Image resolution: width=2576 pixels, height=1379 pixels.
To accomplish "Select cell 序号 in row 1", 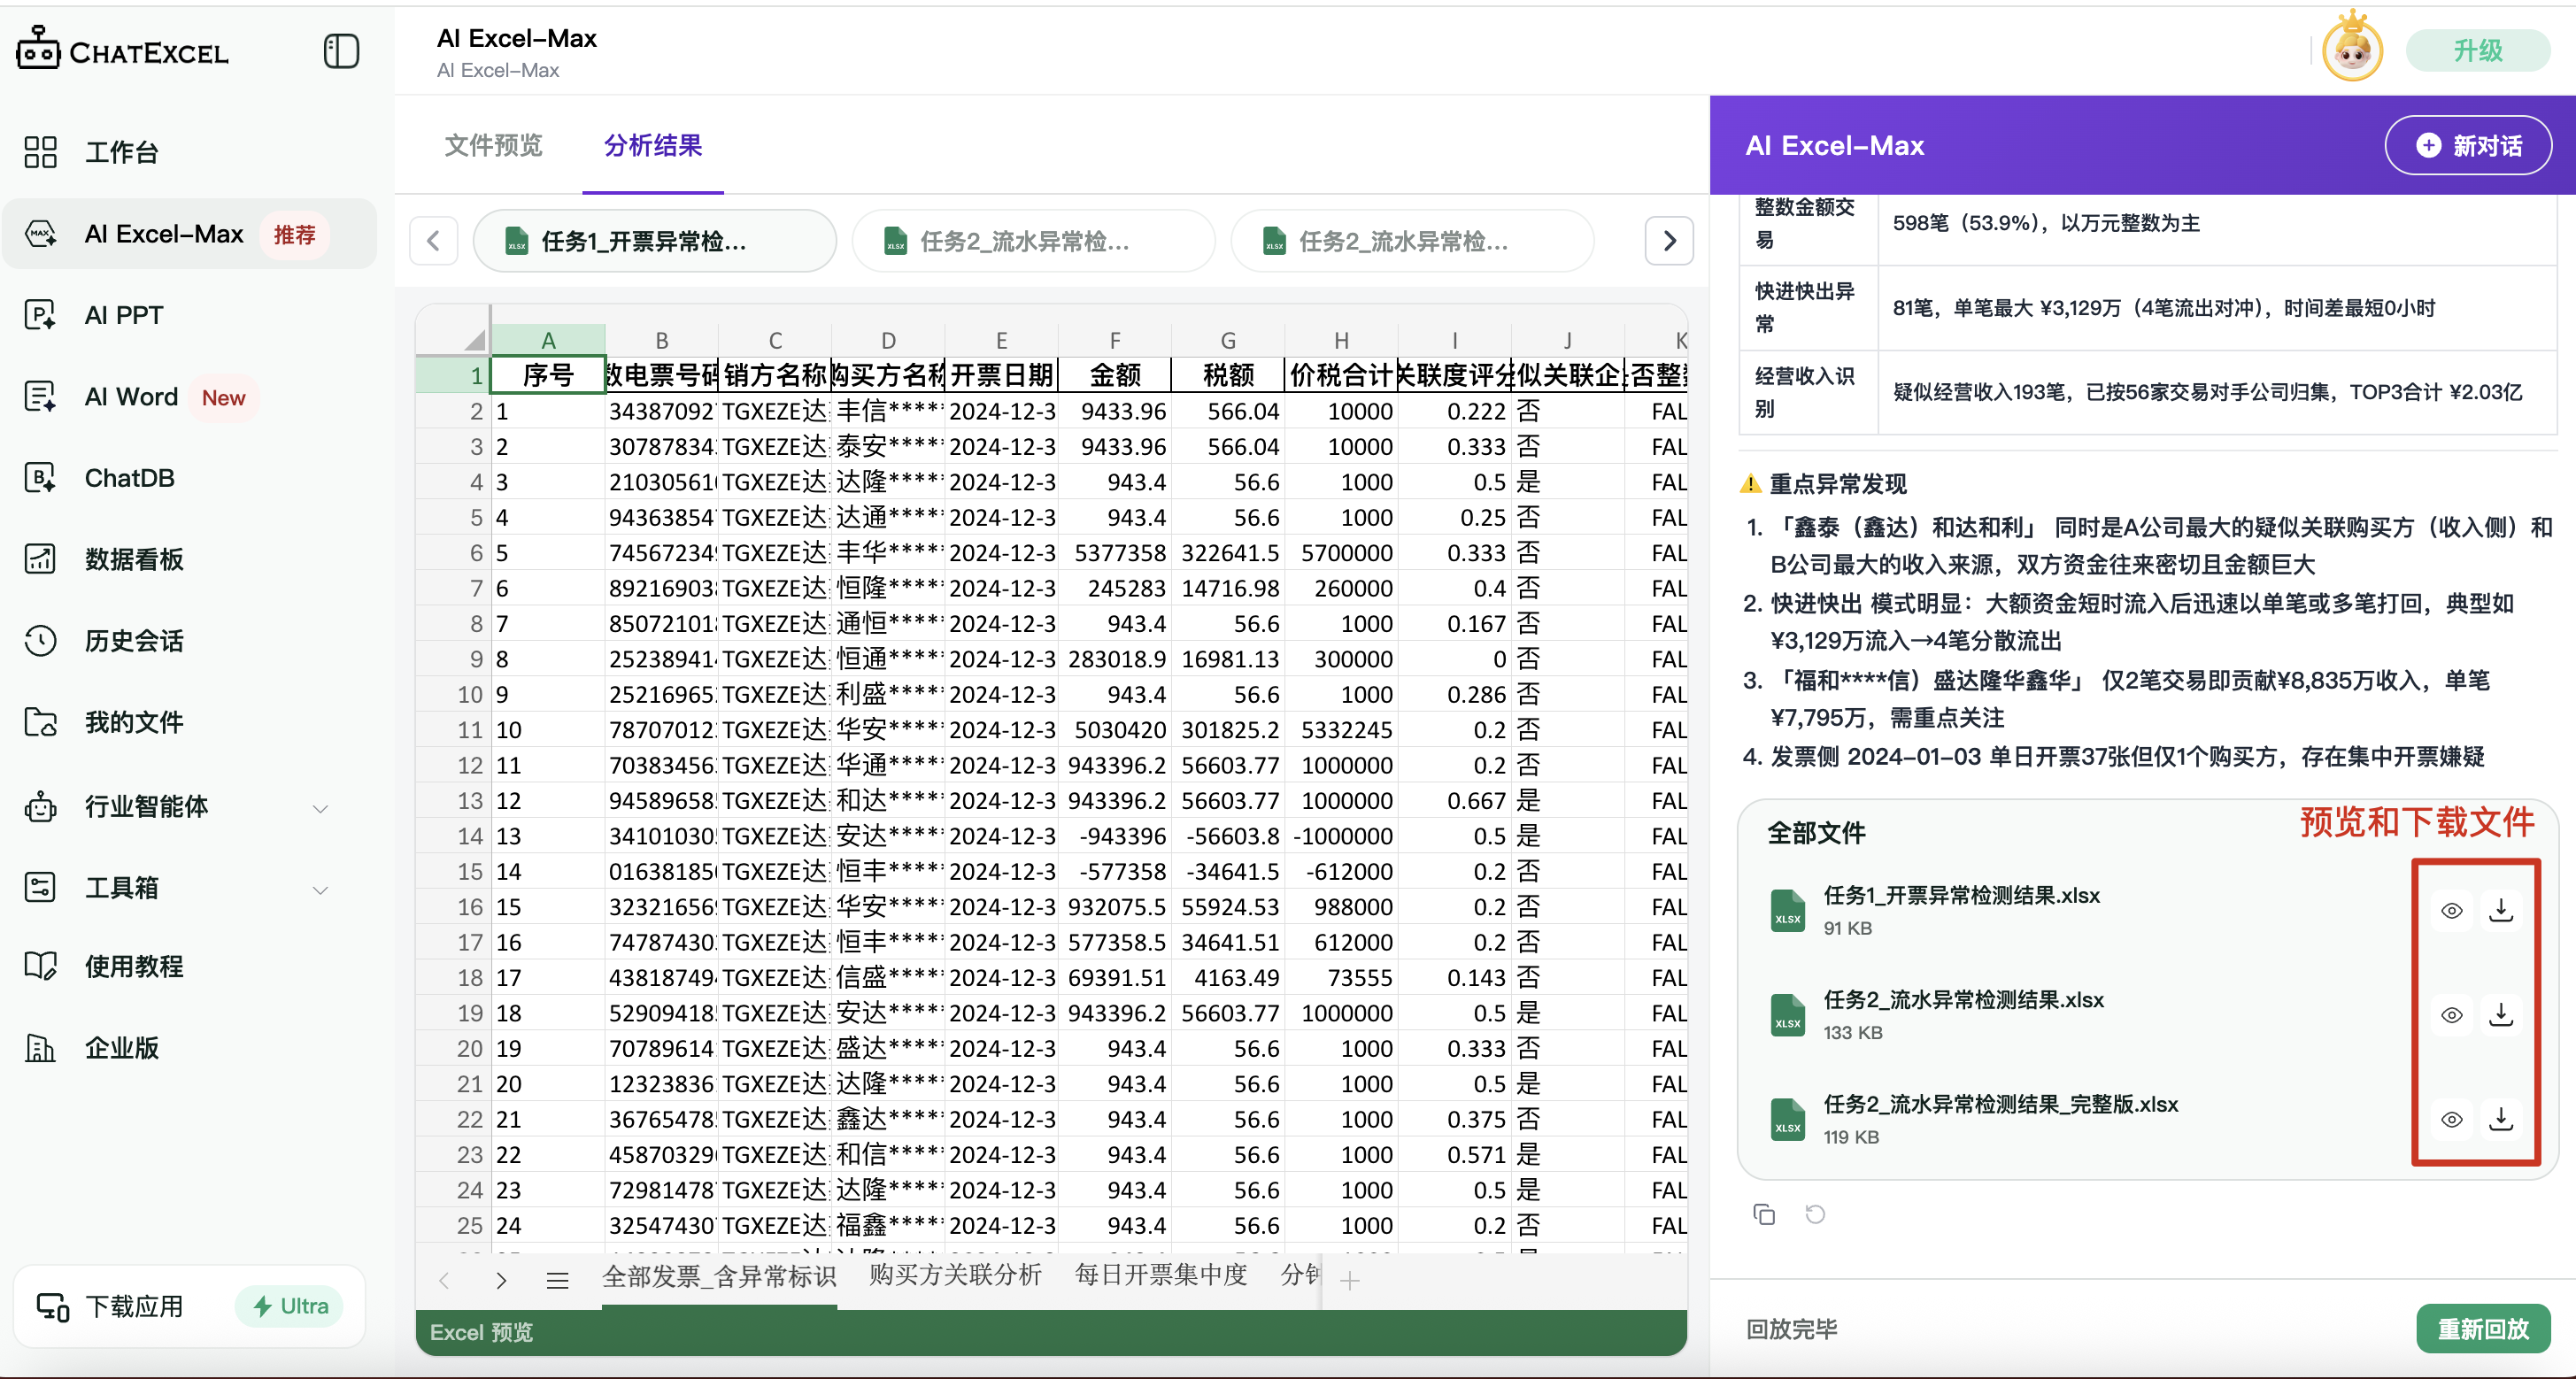I will pyautogui.click(x=548, y=375).
